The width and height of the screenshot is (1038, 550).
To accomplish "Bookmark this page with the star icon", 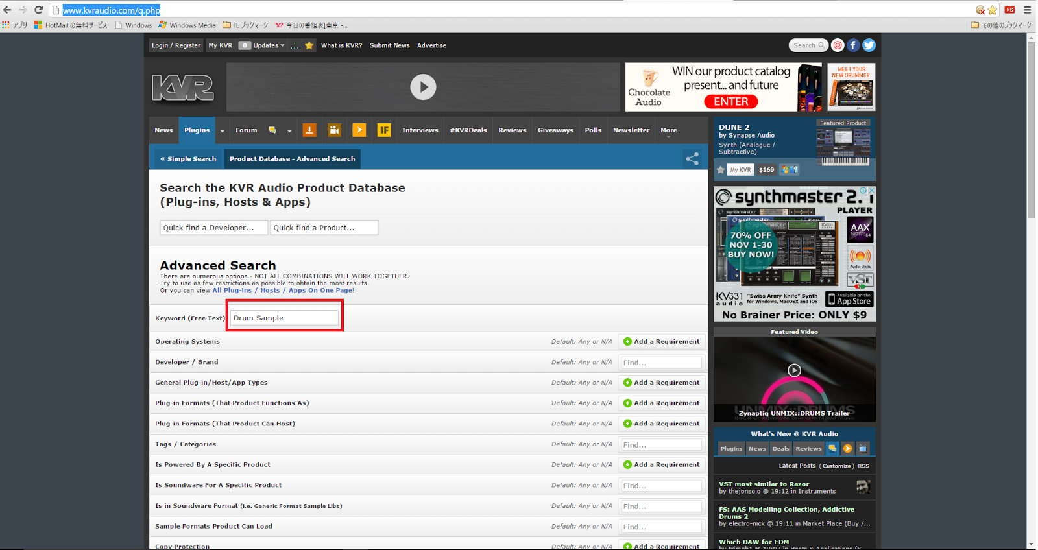I will point(993,10).
